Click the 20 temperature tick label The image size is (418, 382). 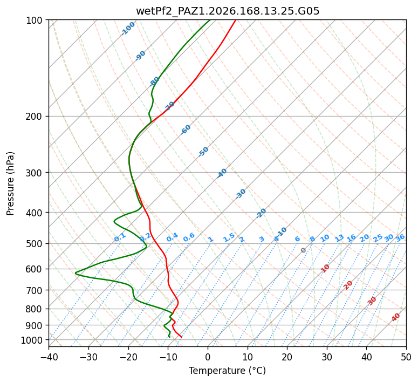click(287, 357)
